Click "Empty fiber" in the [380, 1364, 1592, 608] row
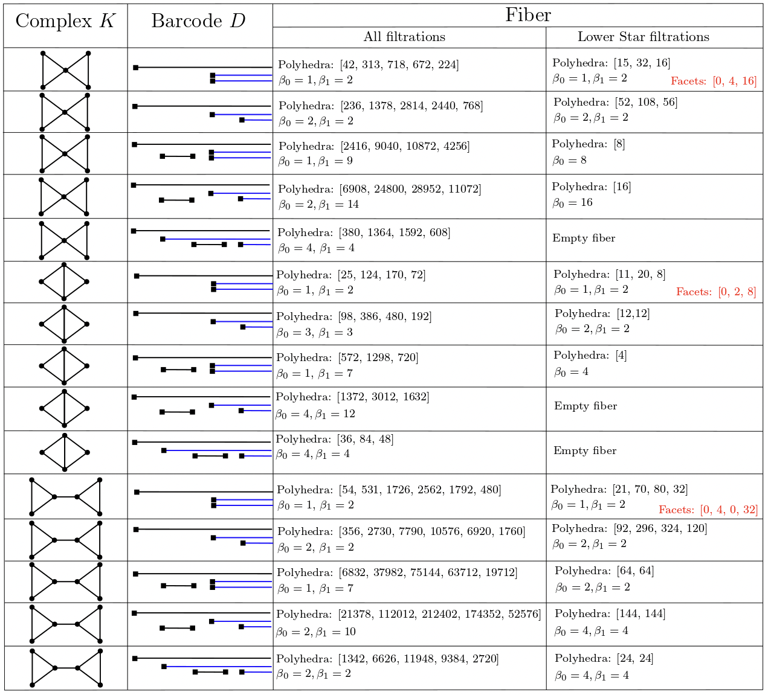Screen dimensions: 768x695 pyautogui.click(x=584, y=238)
